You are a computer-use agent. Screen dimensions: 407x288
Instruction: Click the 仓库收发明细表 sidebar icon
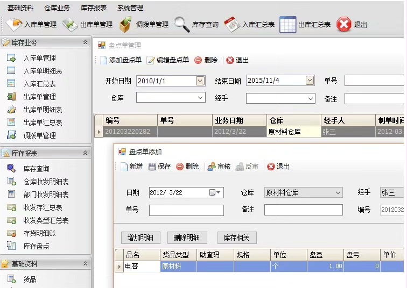click(11, 181)
